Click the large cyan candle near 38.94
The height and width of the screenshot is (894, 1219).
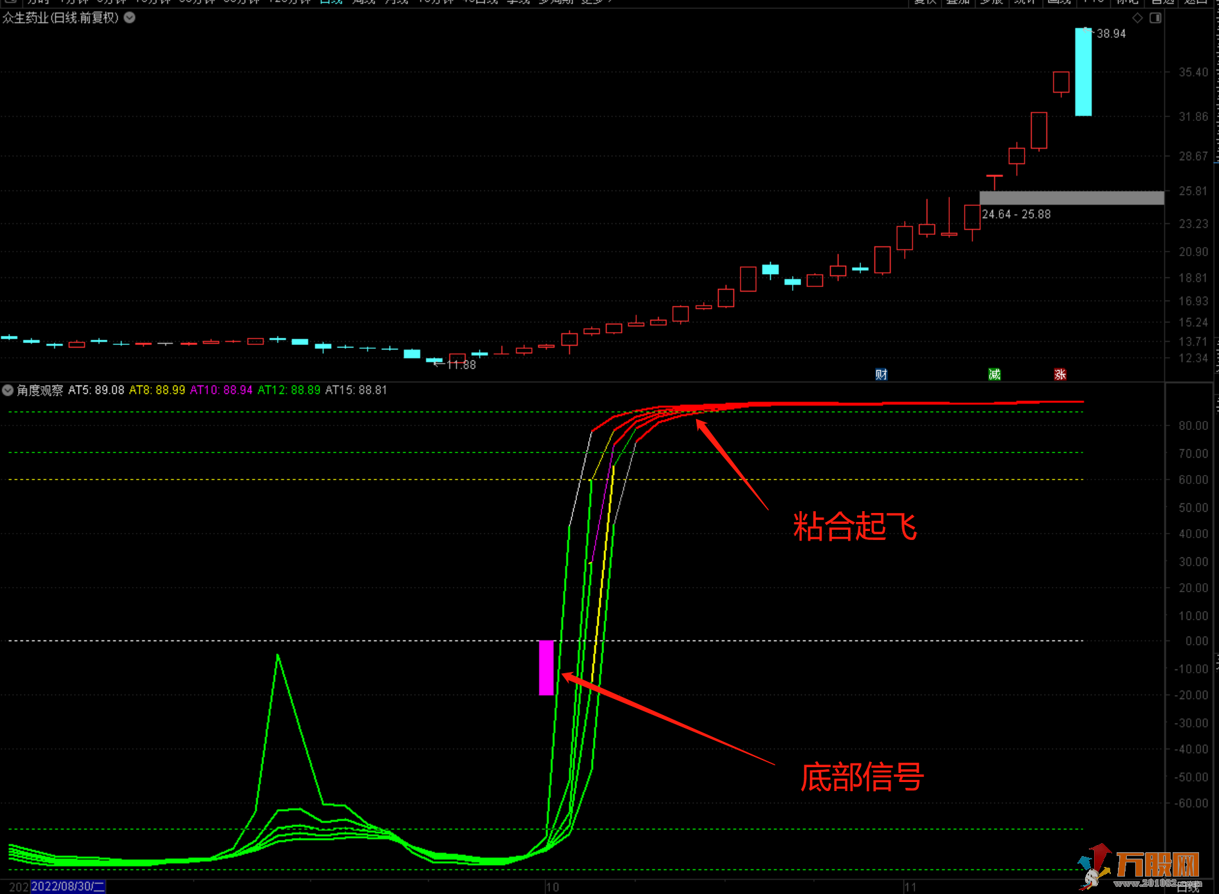(x=1083, y=71)
